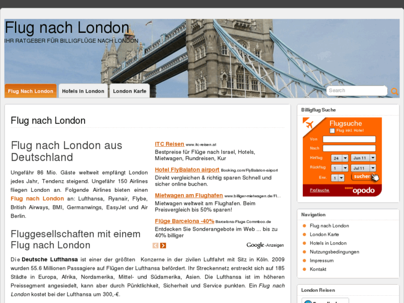Open Nutzungsbedingungen navigation link
This screenshot has width=404, height=303.
coord(335,252)
